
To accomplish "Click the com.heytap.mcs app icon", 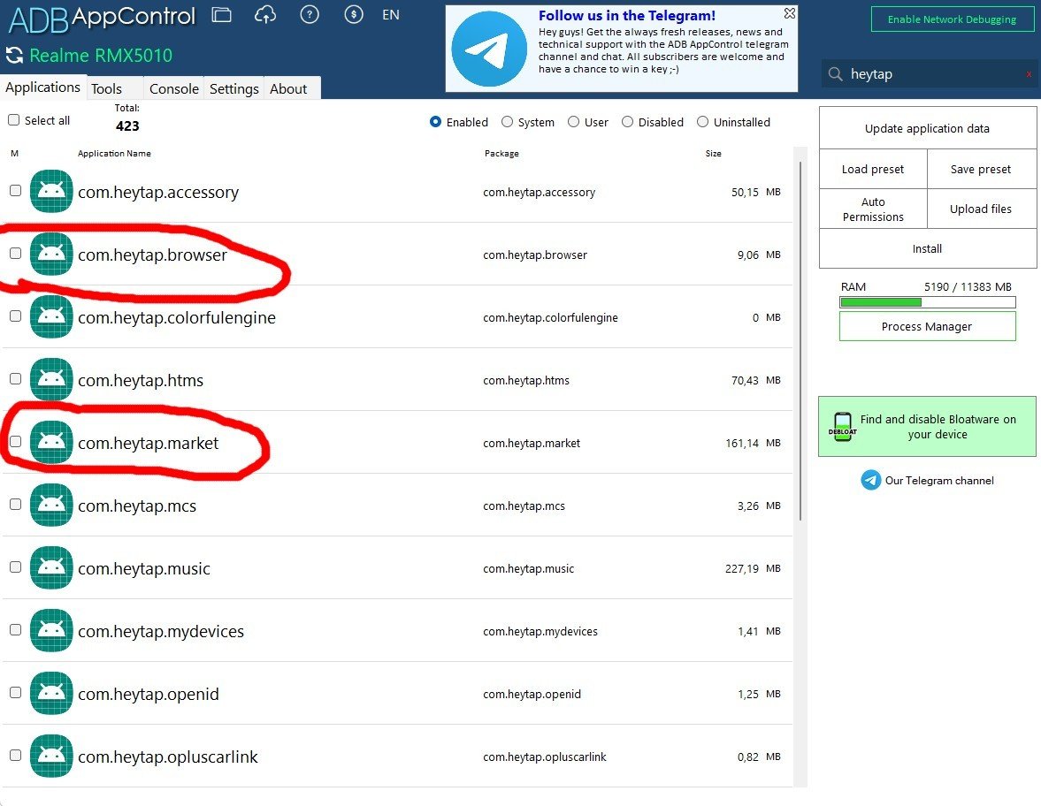I will [51, 505].
